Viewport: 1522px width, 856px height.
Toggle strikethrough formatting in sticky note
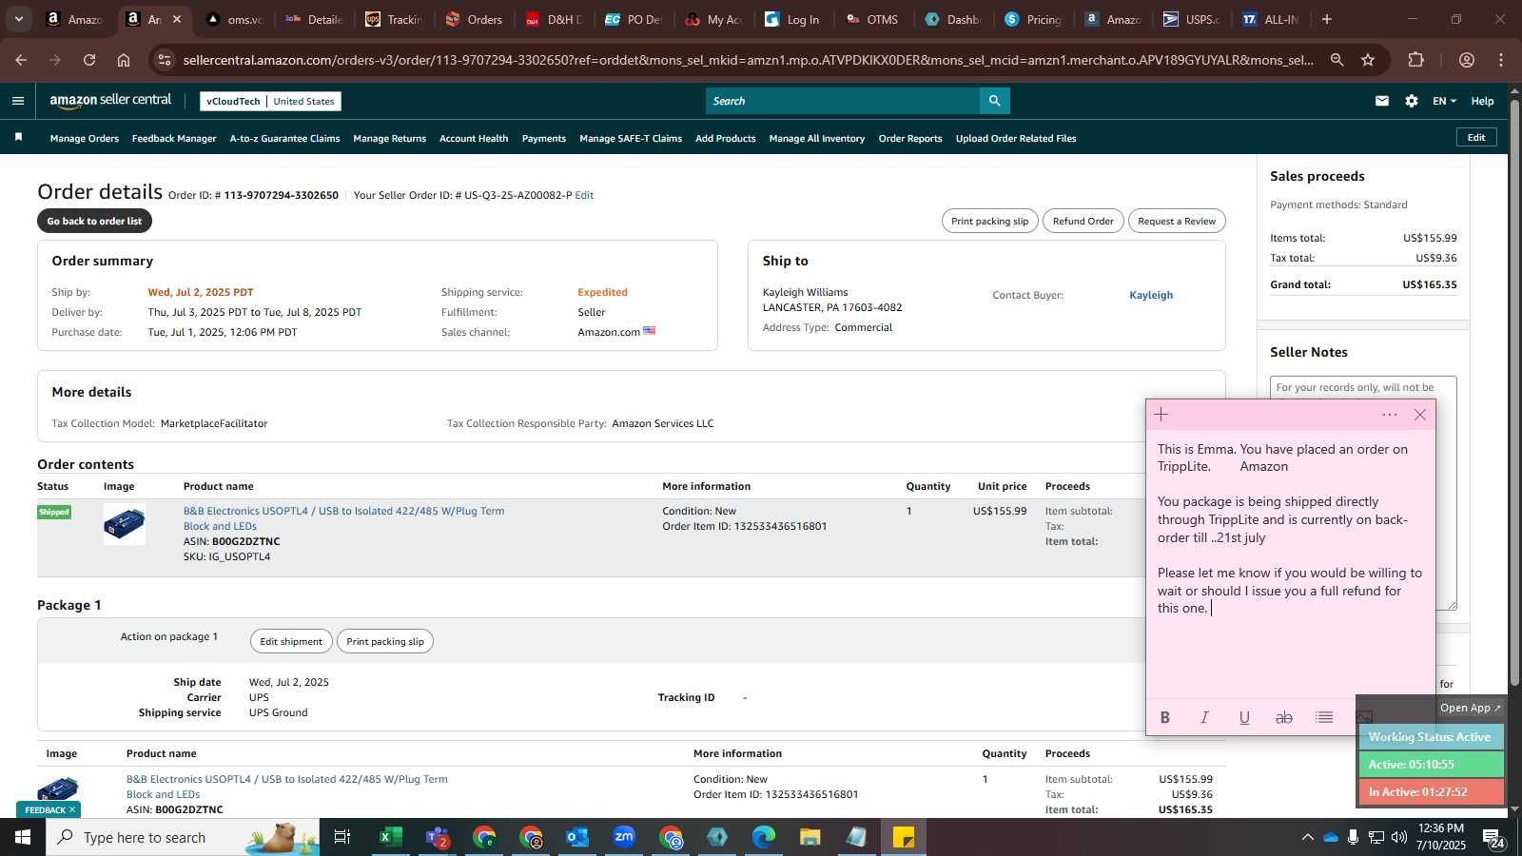(x=1284, y=718)
